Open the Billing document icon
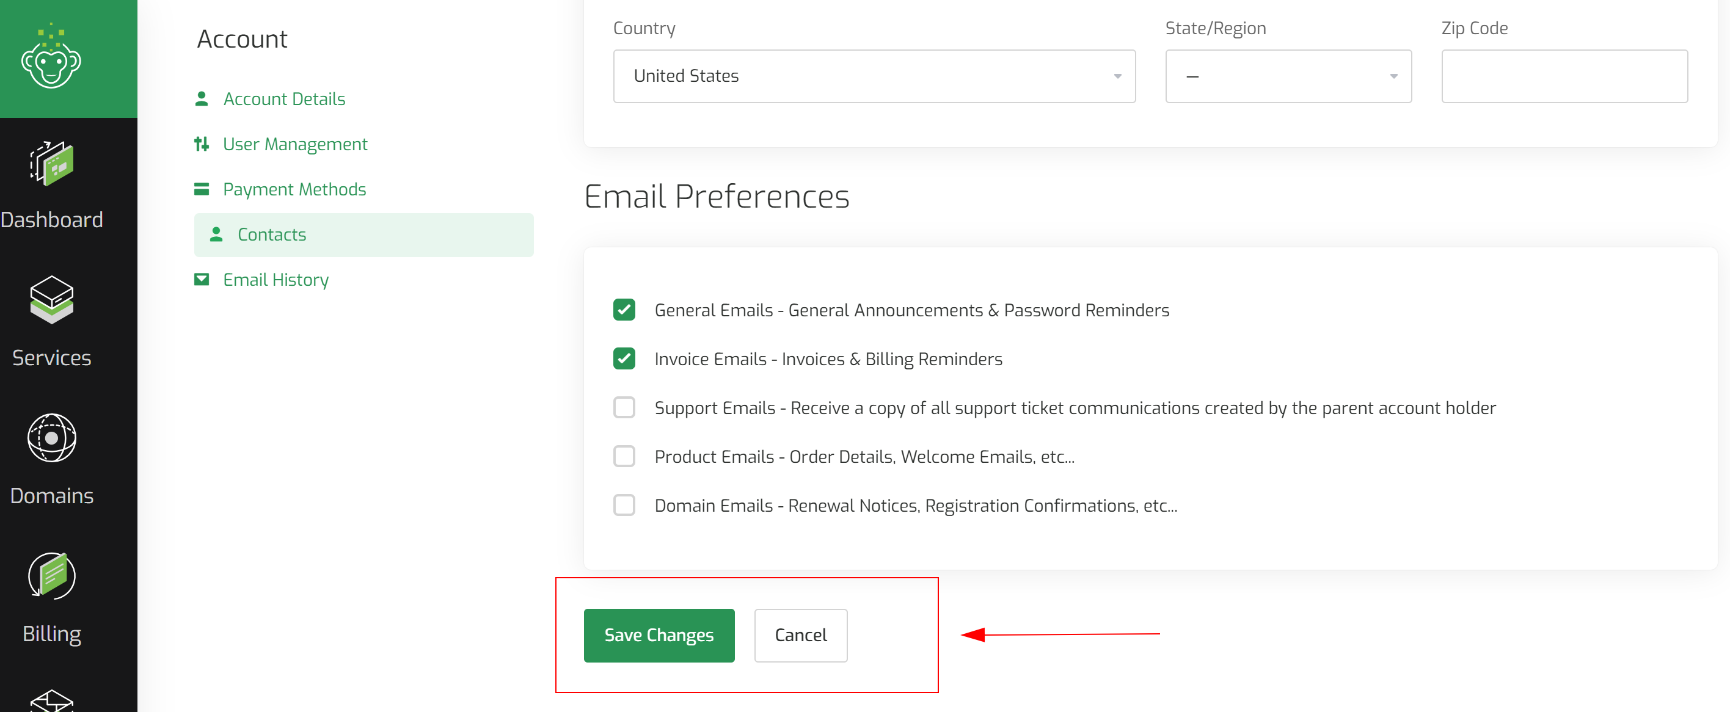The height and width of the screenshot is (712, 1730). tap(52, 576)
